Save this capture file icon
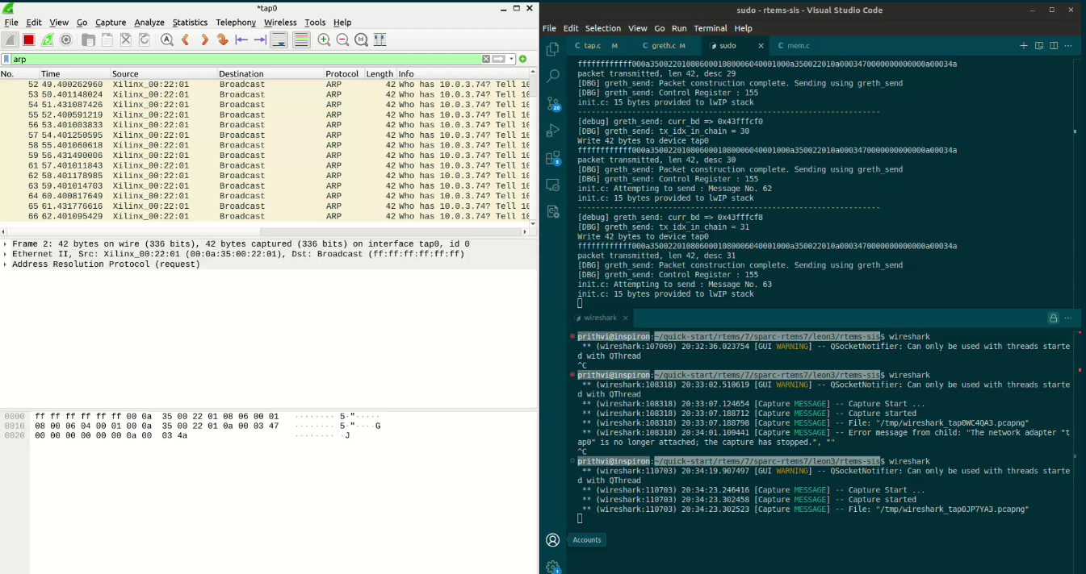1086x574 pixels. [x=107, y=40]
